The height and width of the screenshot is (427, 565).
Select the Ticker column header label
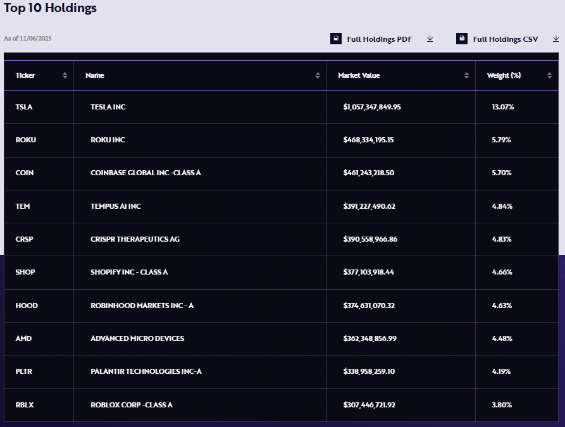[x=25, y=76]
